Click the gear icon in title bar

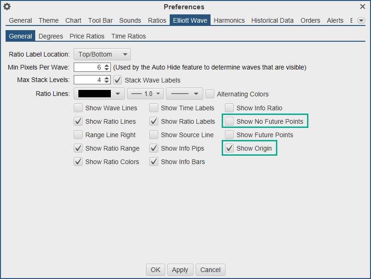pos(7,6)
